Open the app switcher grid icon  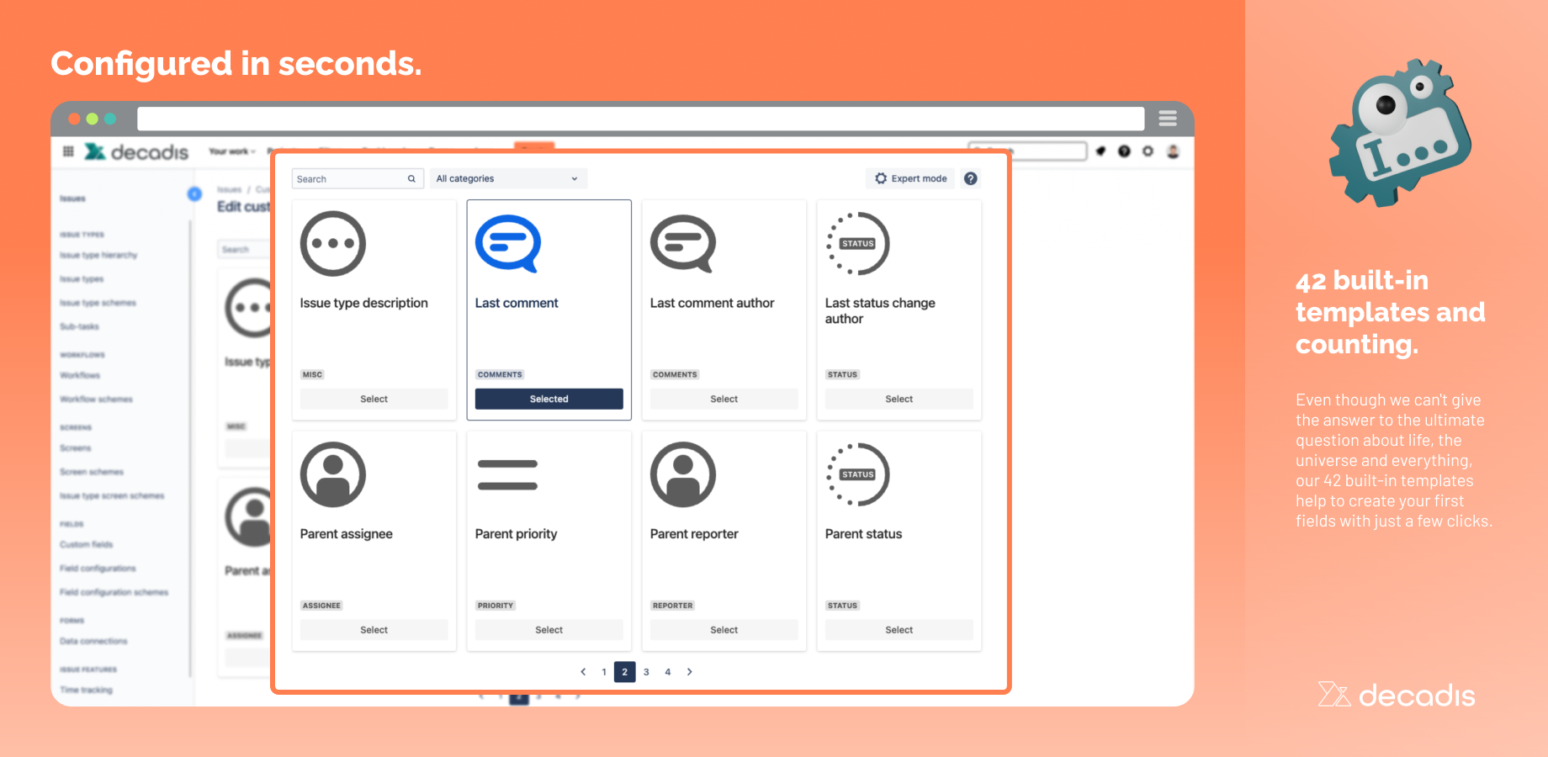pyautogui.click(x=68, y=151)
